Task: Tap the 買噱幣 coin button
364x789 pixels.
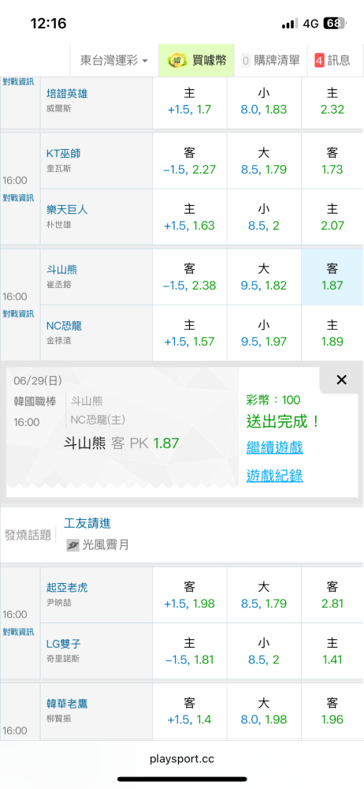Action: pos(197,61)
